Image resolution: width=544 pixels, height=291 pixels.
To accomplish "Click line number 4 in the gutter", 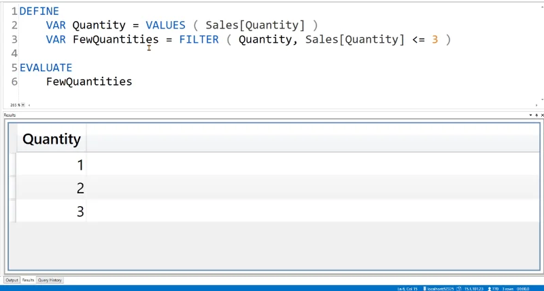I will 14,54.
